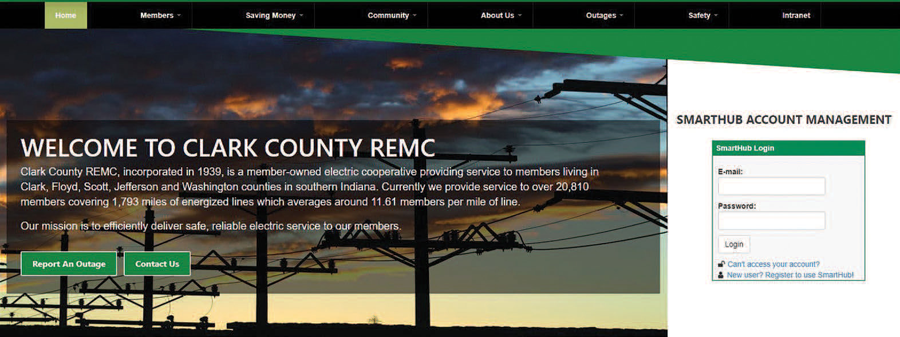Image resolution: width=900 pixels, height=337 pixels.
Task: Expand the About Us dropdown
Action: point(501,15)
